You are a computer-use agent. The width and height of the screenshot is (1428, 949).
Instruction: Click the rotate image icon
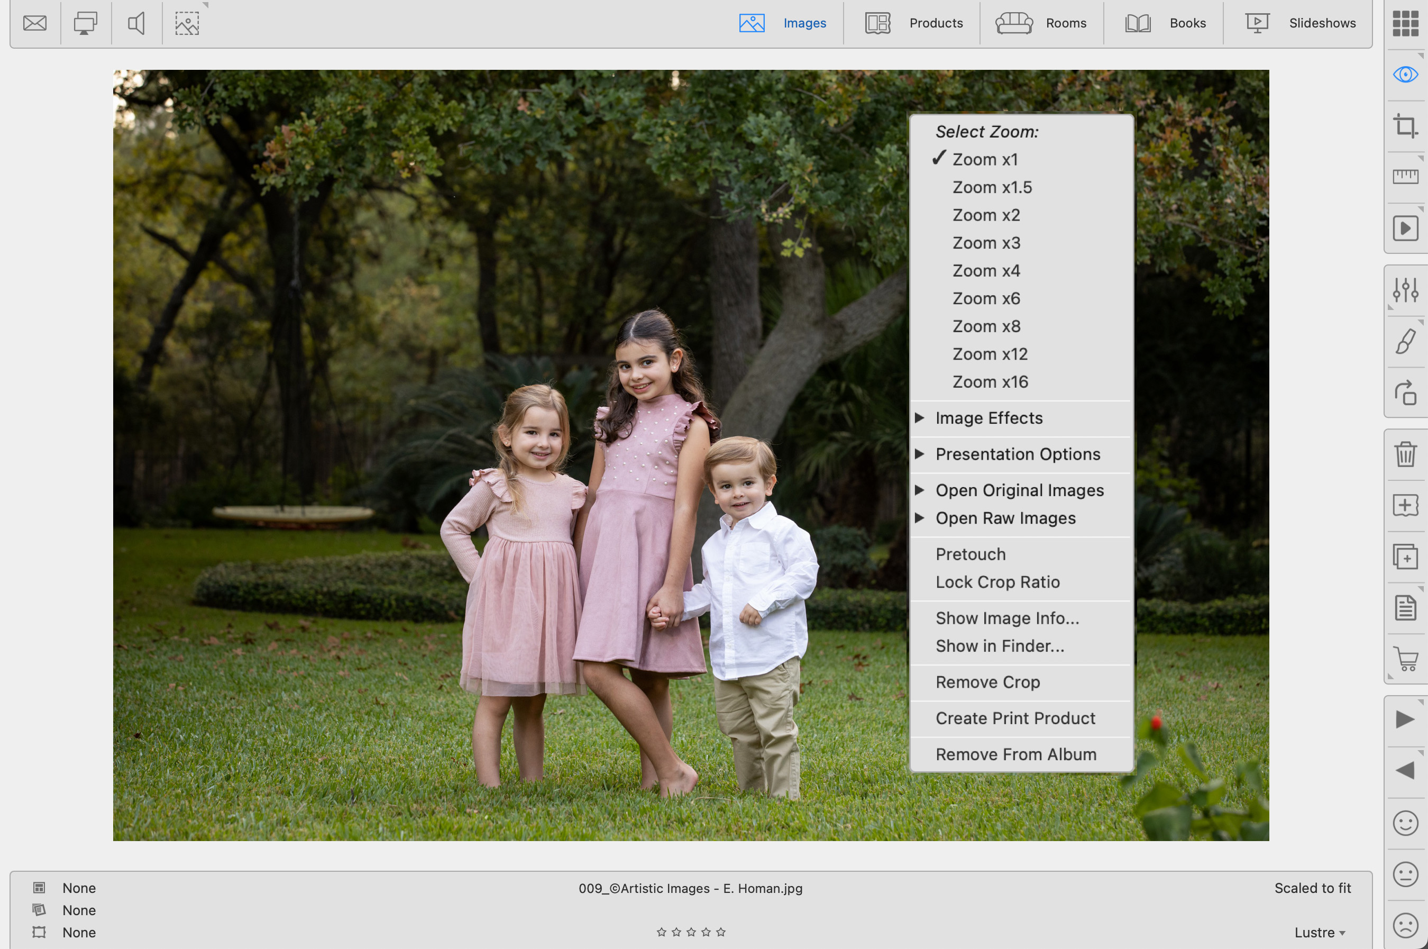(1405, 393)
